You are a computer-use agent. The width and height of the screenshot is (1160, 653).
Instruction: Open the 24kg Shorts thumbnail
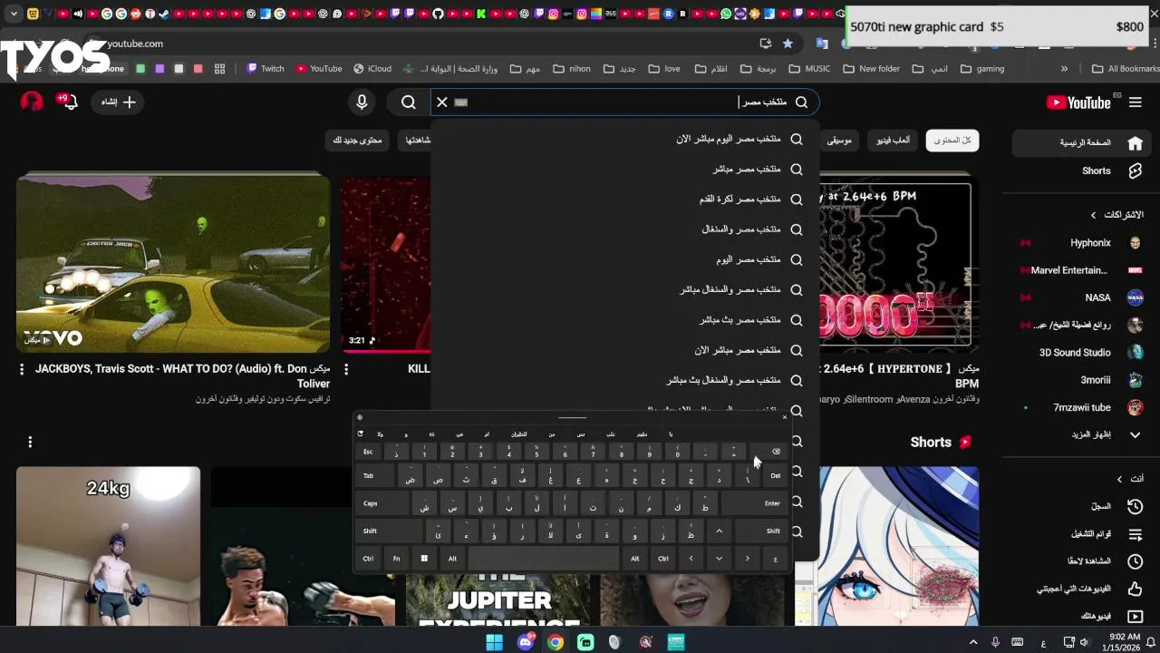point(108,546)
